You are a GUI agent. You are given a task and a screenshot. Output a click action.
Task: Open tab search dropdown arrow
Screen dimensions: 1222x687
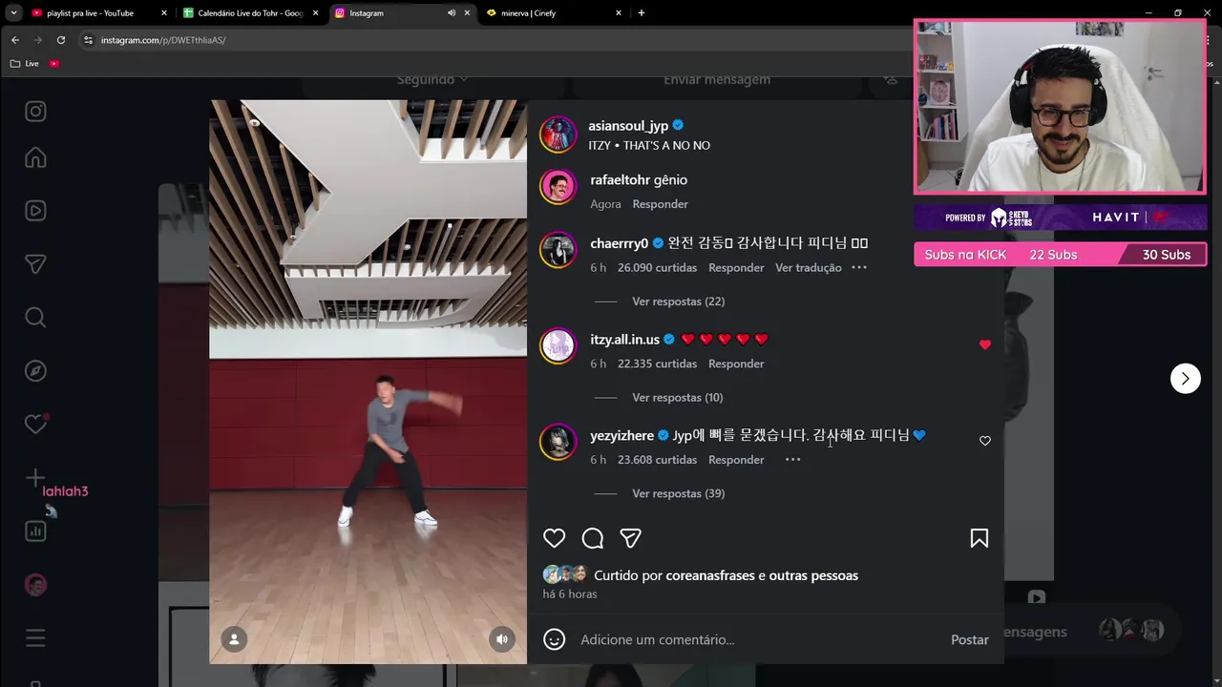coord(13,13)
